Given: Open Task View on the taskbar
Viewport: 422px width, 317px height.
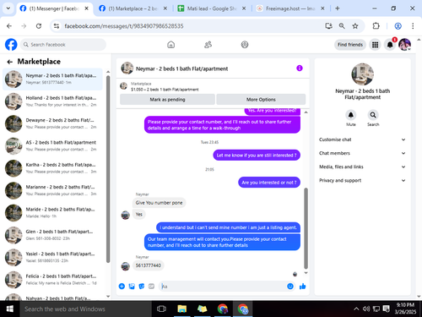Looking at the screenshot, I should click(x=161, y=309).
